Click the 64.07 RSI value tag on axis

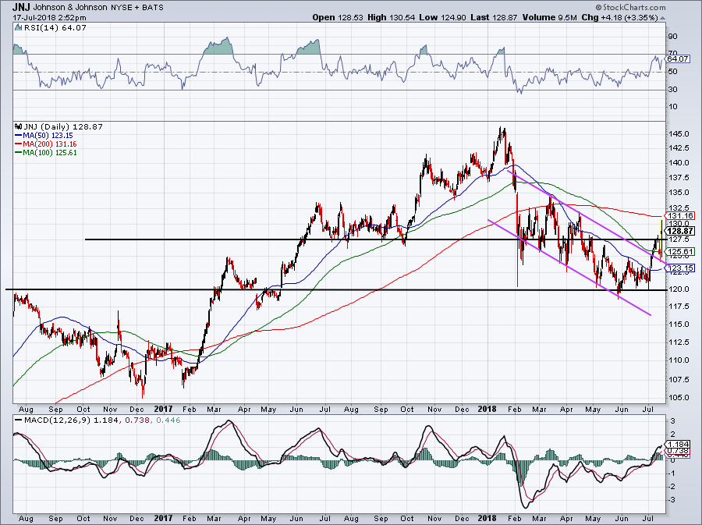click(678, 59)
